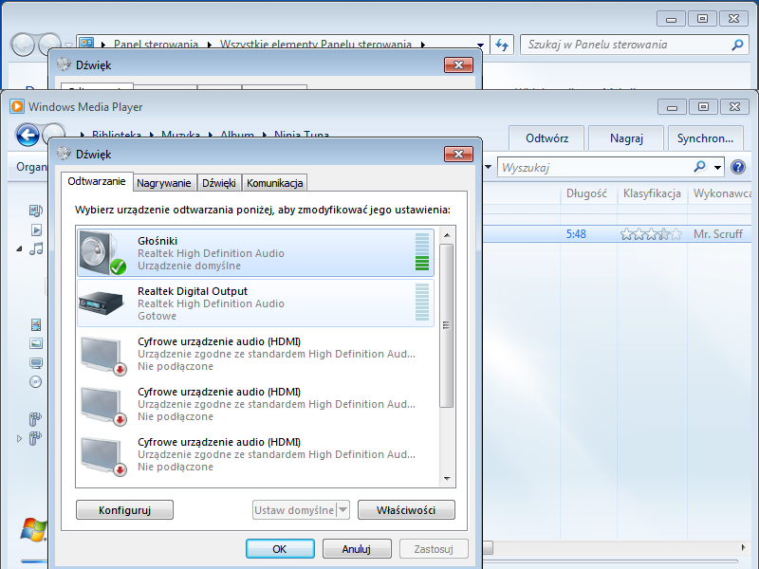The width and height of the screenshot is (759, 569).
Task: Open the Komunikacja tab
Action: pos(274,183)
